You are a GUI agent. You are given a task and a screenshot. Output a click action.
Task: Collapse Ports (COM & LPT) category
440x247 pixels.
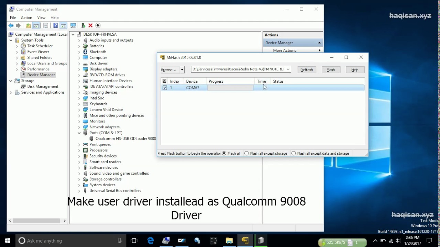tap(79, 133)
